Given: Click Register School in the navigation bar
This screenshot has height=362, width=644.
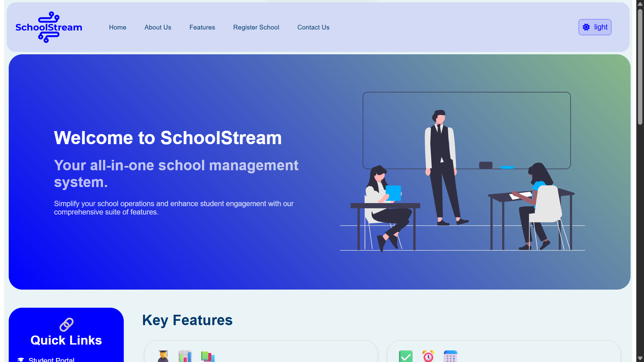Looking at the screenshot, I should click(256, 27).
